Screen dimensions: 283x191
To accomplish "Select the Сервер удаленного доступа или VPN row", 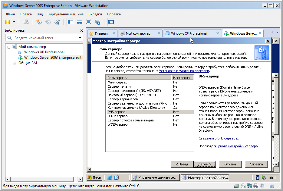I will pyautogui.click(x=150, y=103).
